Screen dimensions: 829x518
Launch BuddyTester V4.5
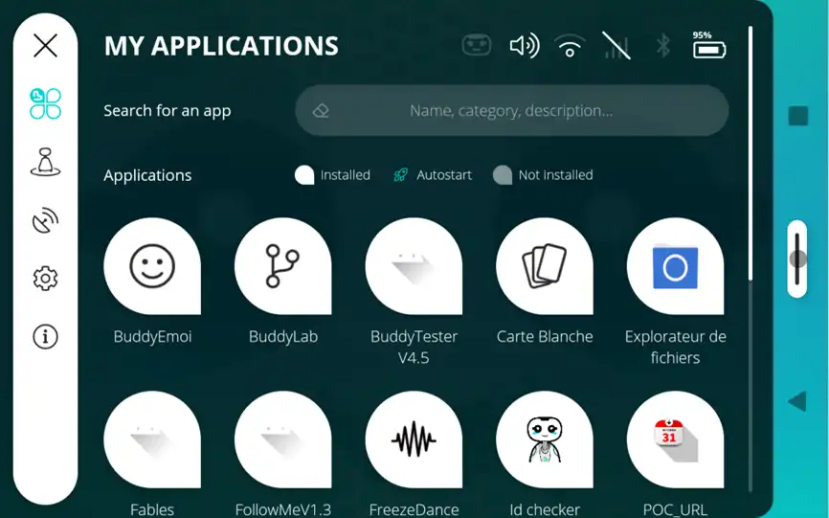coord(414,266)
